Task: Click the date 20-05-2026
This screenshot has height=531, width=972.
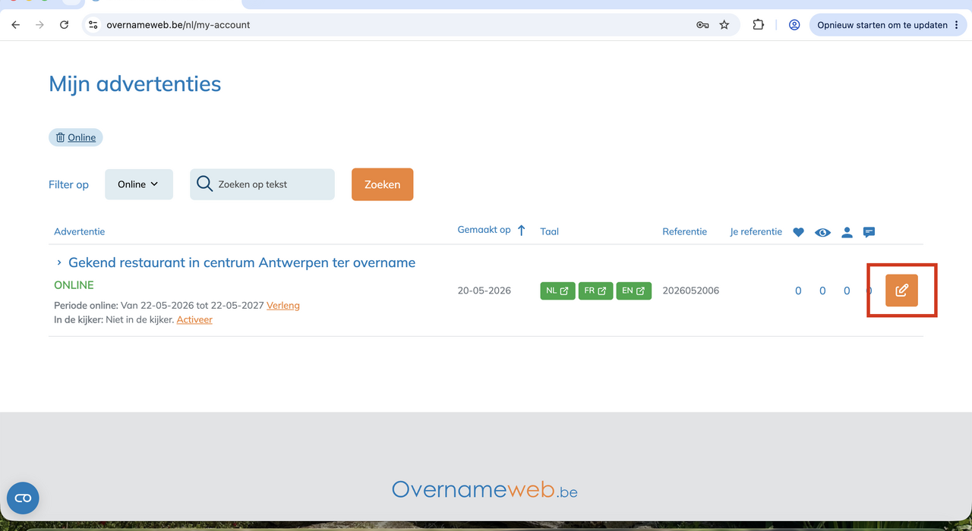Action: pyautogui.click(x=484, y=291)
